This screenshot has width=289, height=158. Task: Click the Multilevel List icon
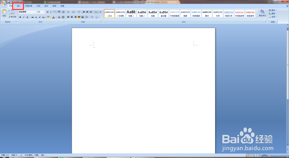(x=79, y=12)
